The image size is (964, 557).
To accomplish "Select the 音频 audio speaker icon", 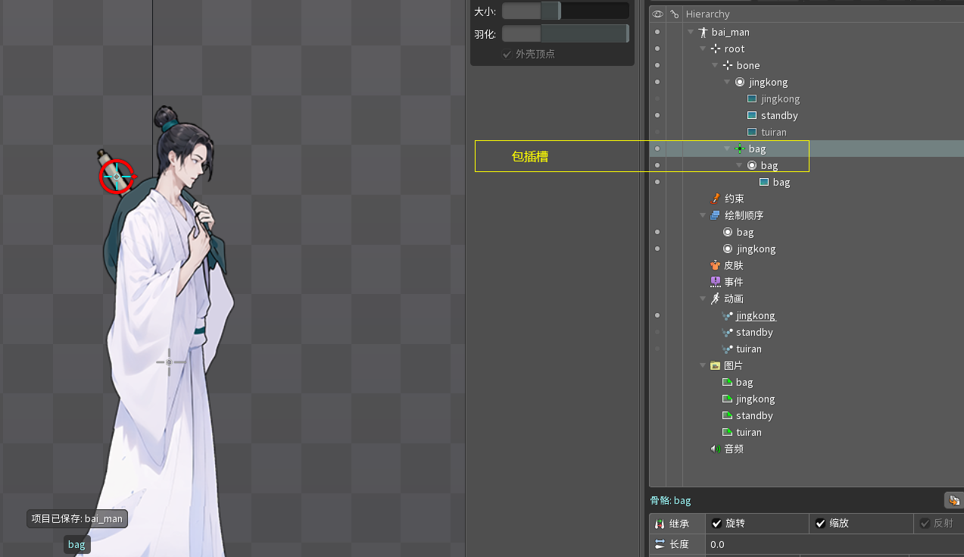I will pyautogui.click(x=716, y=449).
